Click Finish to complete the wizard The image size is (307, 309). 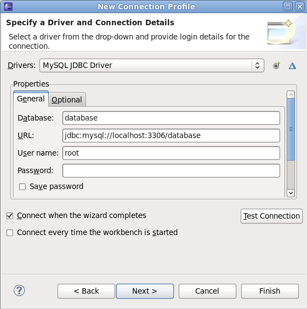pyautogui.click(x=270, y=291)
